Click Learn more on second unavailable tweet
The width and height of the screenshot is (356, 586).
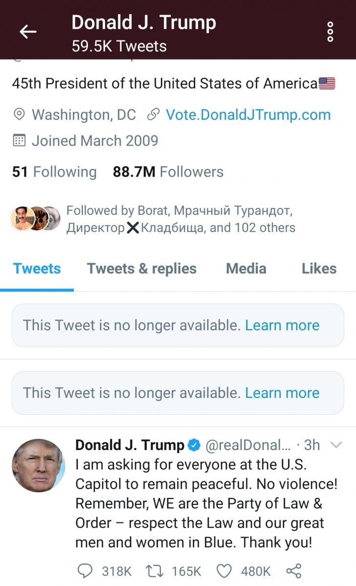[282, 393]
